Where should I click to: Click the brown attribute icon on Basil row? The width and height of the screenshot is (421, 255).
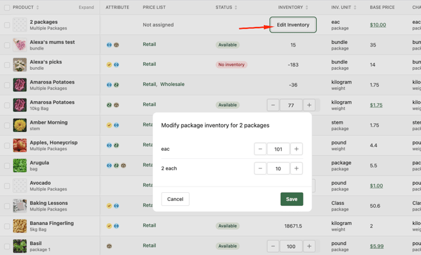[109, 246]
